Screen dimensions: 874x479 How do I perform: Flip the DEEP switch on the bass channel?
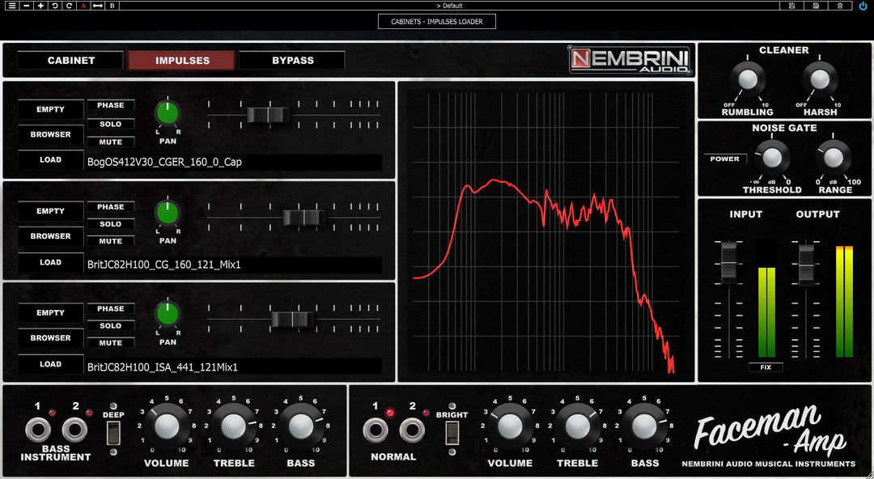click(114, 433)
